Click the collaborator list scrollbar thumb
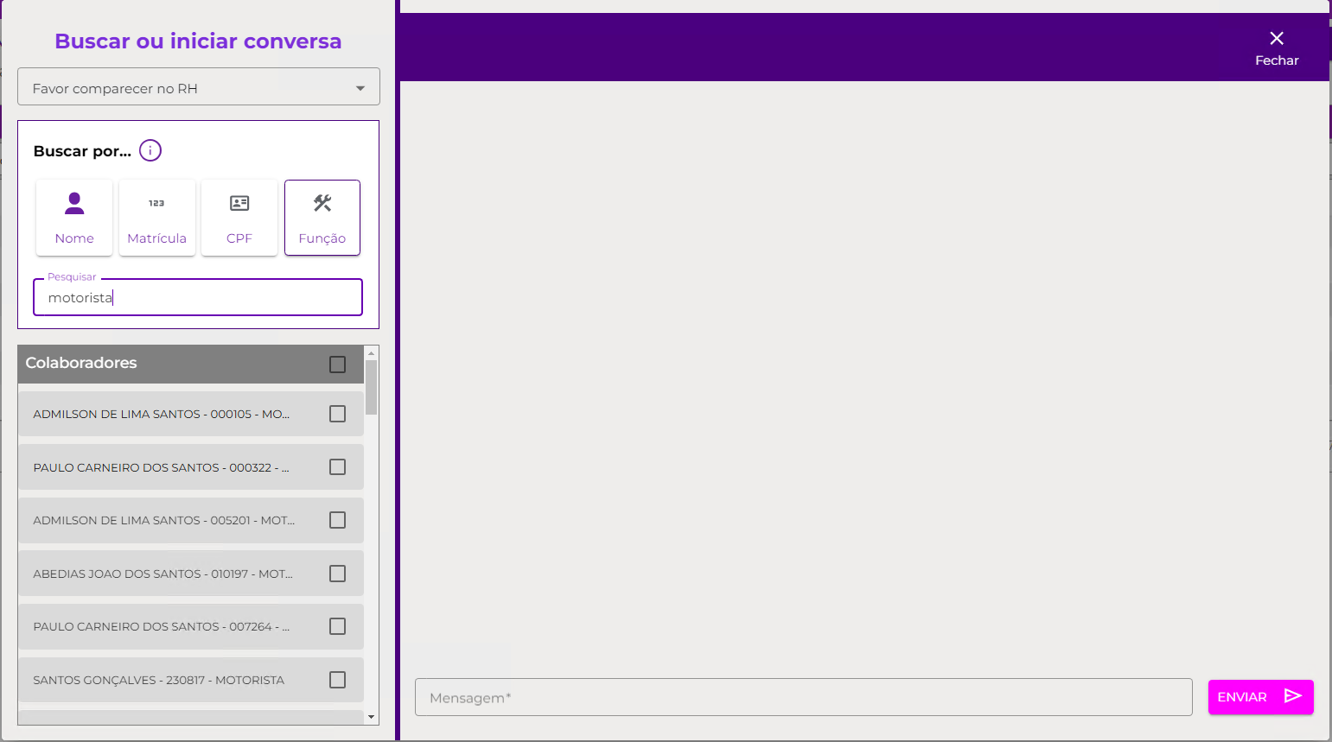The width and height of the screenshot is (1332, 742). point(372,387)
